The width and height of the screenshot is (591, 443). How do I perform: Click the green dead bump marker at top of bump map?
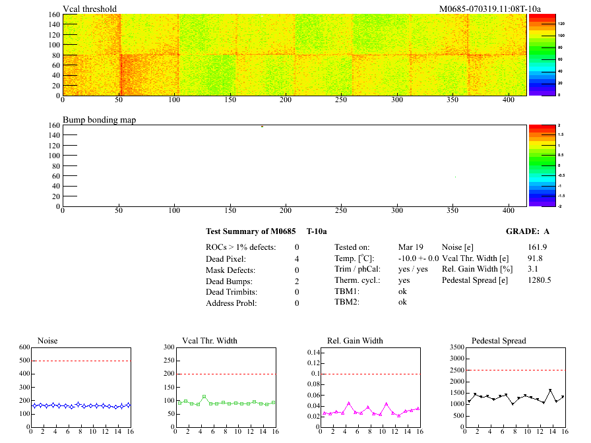pyautogui.click(x=262, y=127)
